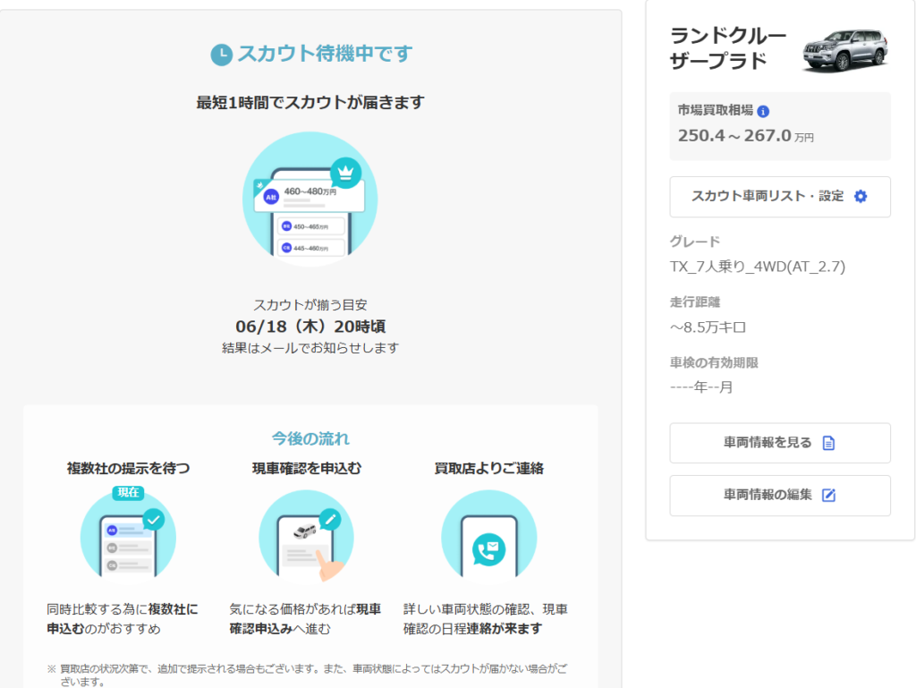
Task: Click the 複数社の提示を待つ step title
Action: [x=129, y=469]
